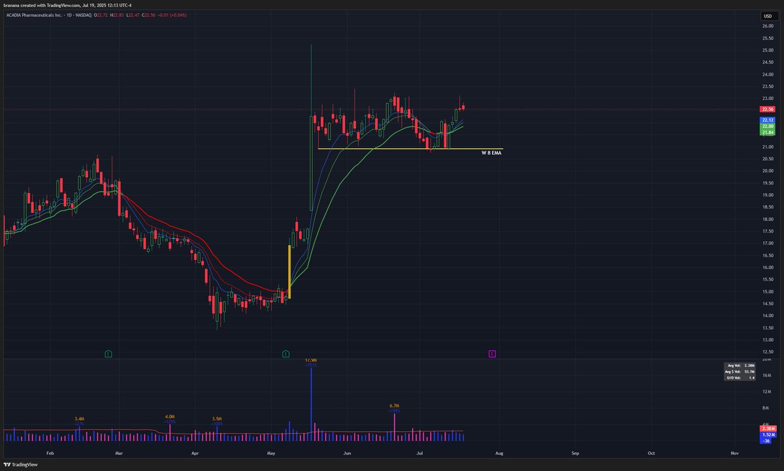Click the red 2.38M volume axis tag

(x=768, y=428)
